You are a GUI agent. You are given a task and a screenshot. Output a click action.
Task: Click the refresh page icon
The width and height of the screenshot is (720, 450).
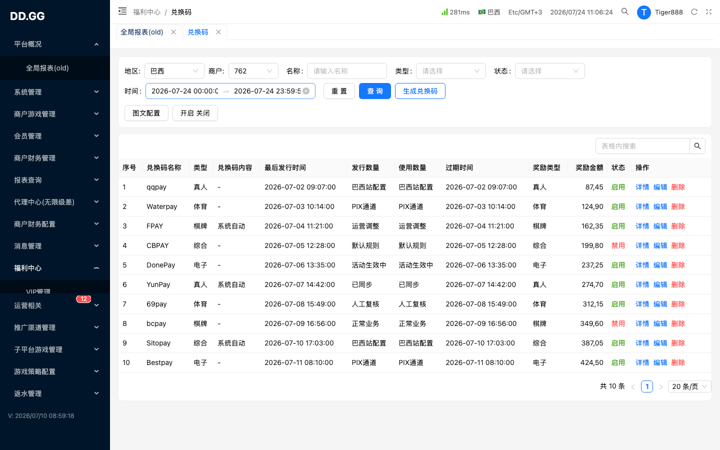tap(694, 12)
